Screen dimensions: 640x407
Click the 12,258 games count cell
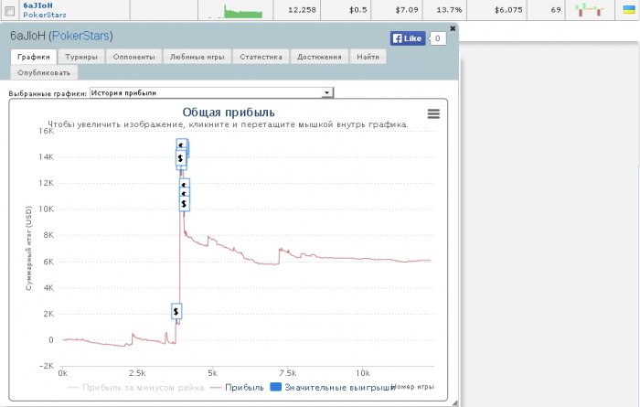click(x=302, y=10)
